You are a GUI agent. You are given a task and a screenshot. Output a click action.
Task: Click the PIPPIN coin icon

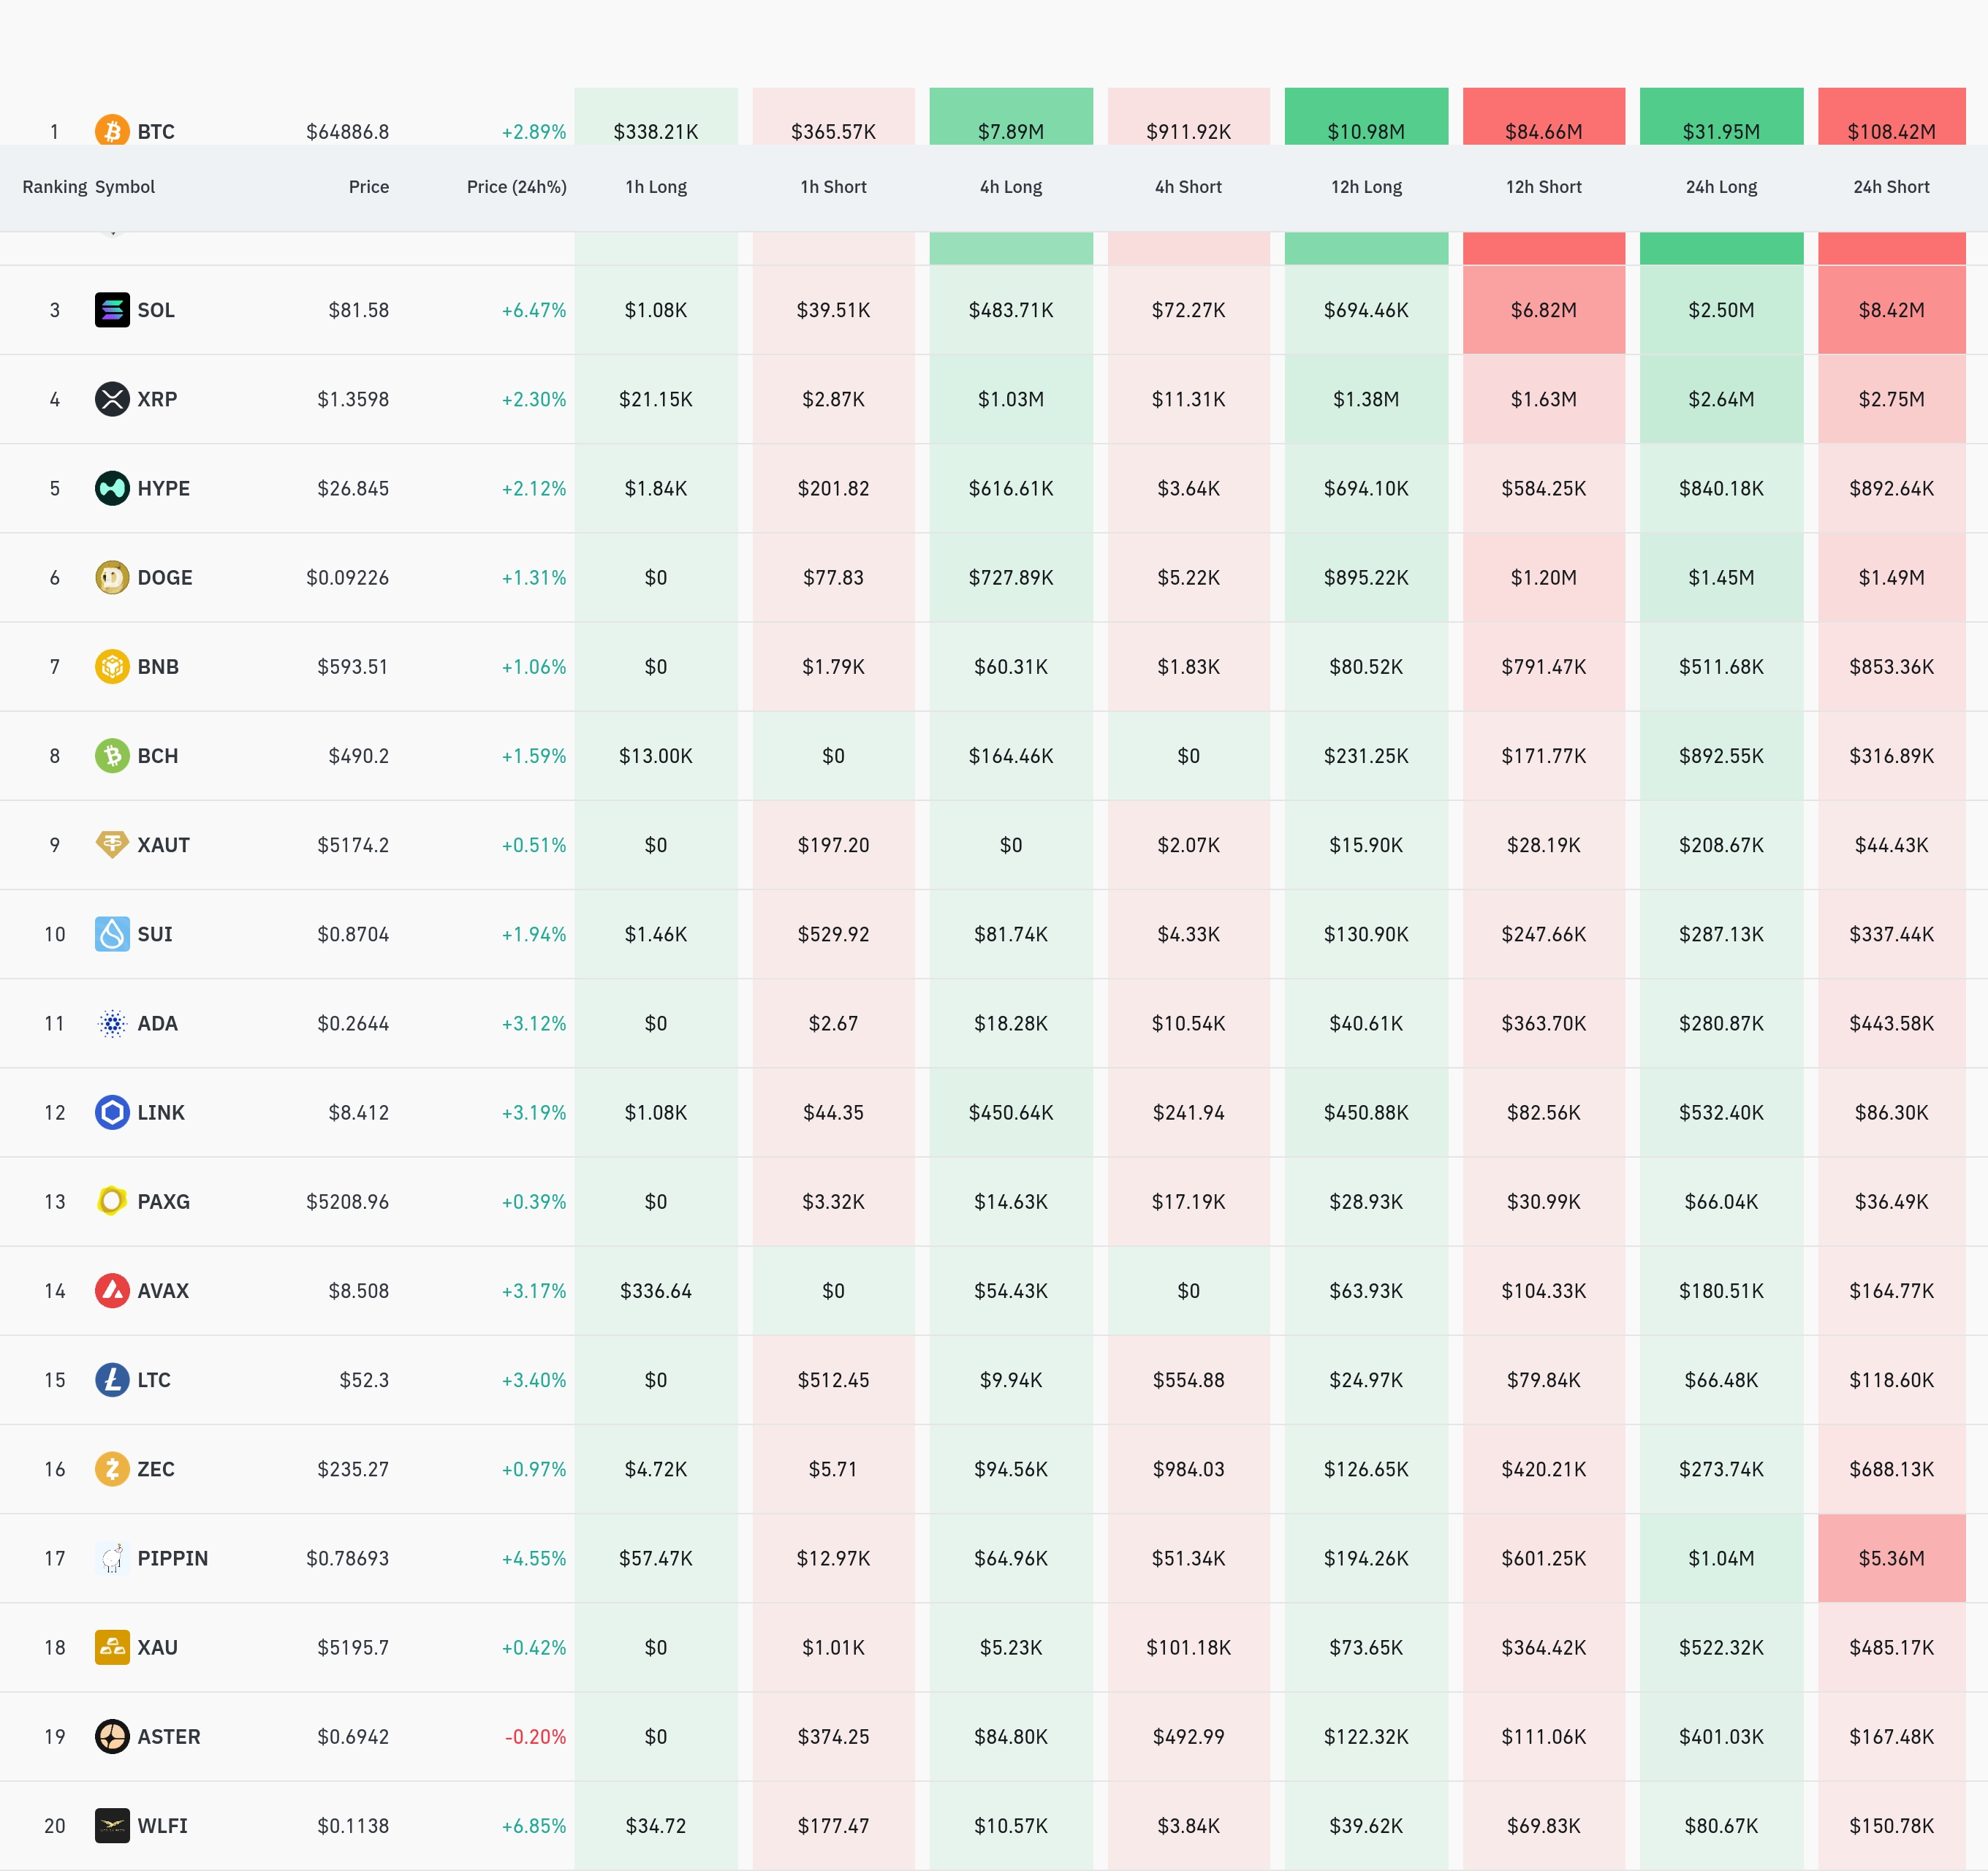(112, 1558)
